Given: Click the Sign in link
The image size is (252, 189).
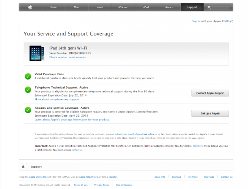Looking at the screenshot, I should point(196,21).
